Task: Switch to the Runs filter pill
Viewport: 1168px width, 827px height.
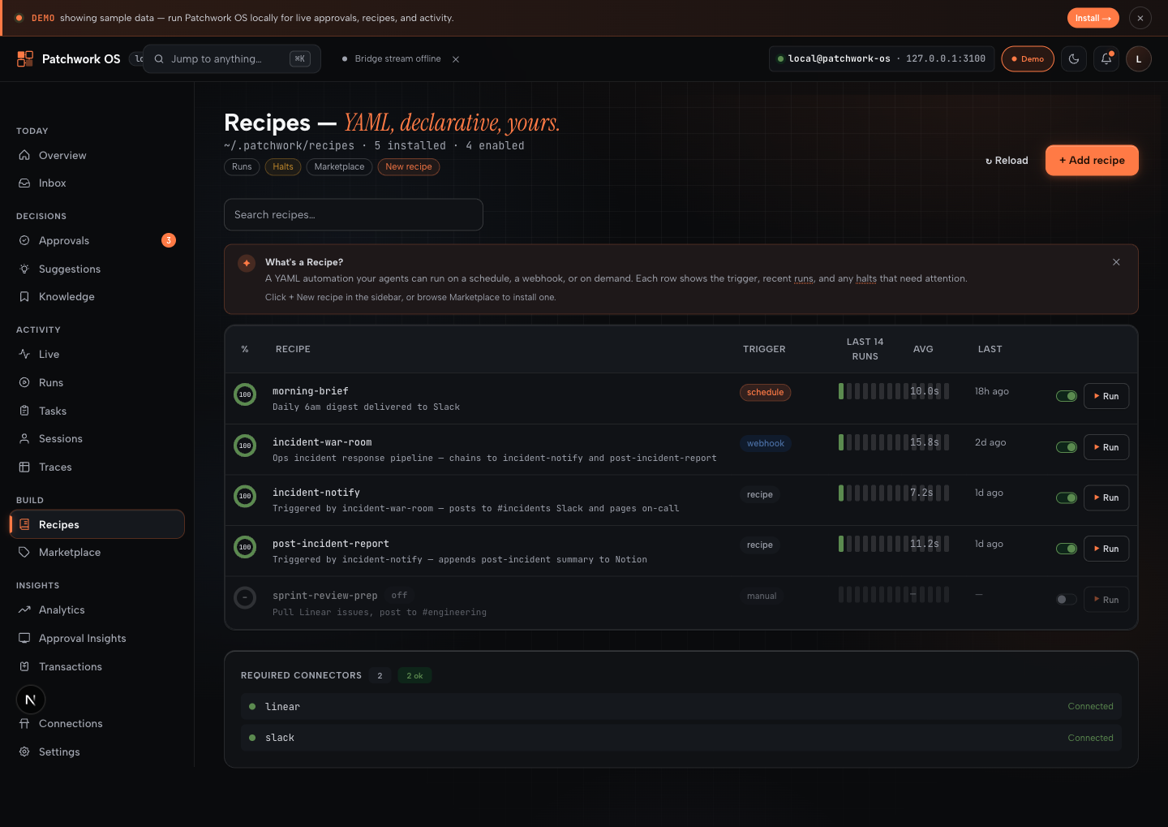Action: pos(242,166)
